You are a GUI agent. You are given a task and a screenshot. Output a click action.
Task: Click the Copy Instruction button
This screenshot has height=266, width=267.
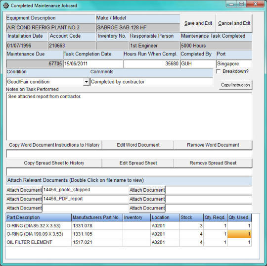pos(235,85)
